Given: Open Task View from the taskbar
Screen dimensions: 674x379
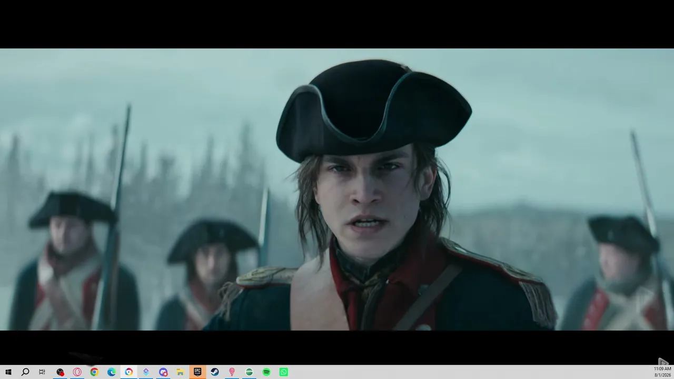Looking at the screenshot, I should pyautogui.click(x=42, y=372).
